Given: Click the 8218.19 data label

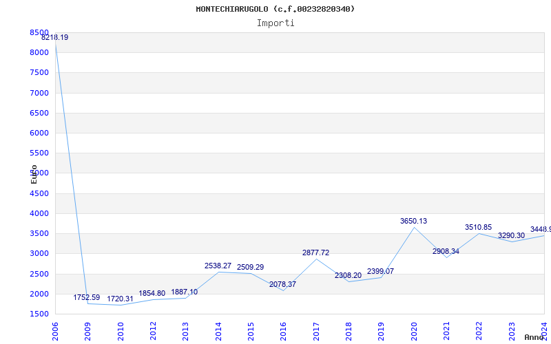Looking at the screenshot, I should click(x=55, y=38).
